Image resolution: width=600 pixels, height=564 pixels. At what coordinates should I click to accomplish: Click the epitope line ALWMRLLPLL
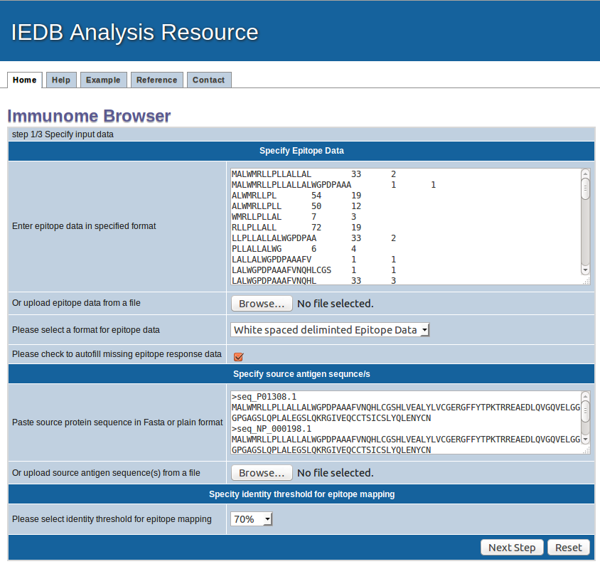(x=257, y=206)
